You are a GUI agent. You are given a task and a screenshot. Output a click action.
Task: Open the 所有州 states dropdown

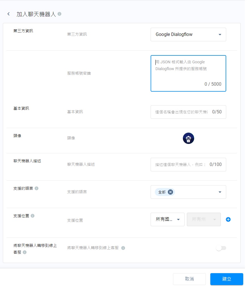204,219
